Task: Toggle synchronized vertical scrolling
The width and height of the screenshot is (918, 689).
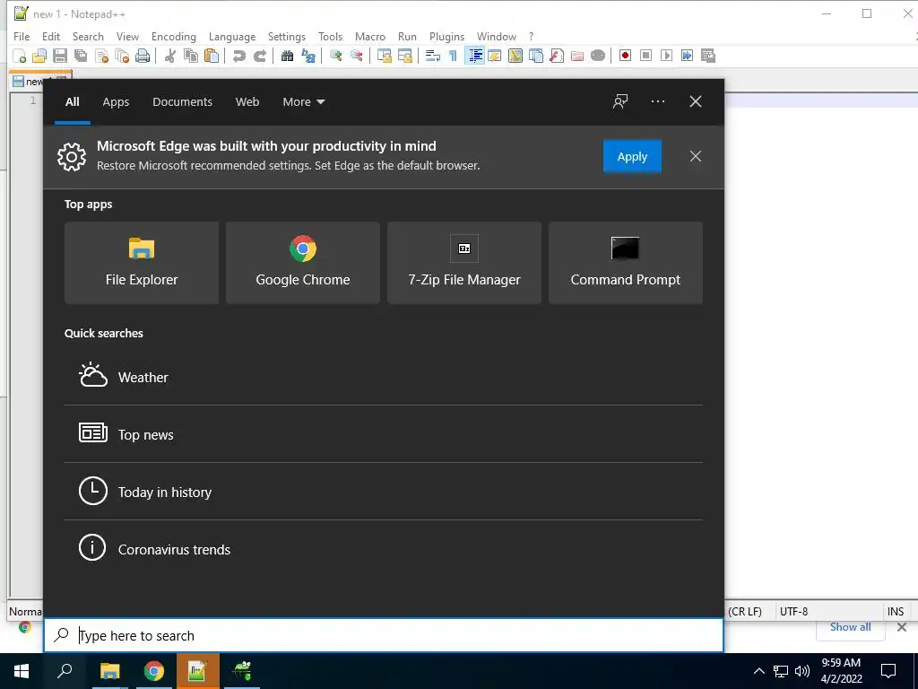Action: (384, 56)
